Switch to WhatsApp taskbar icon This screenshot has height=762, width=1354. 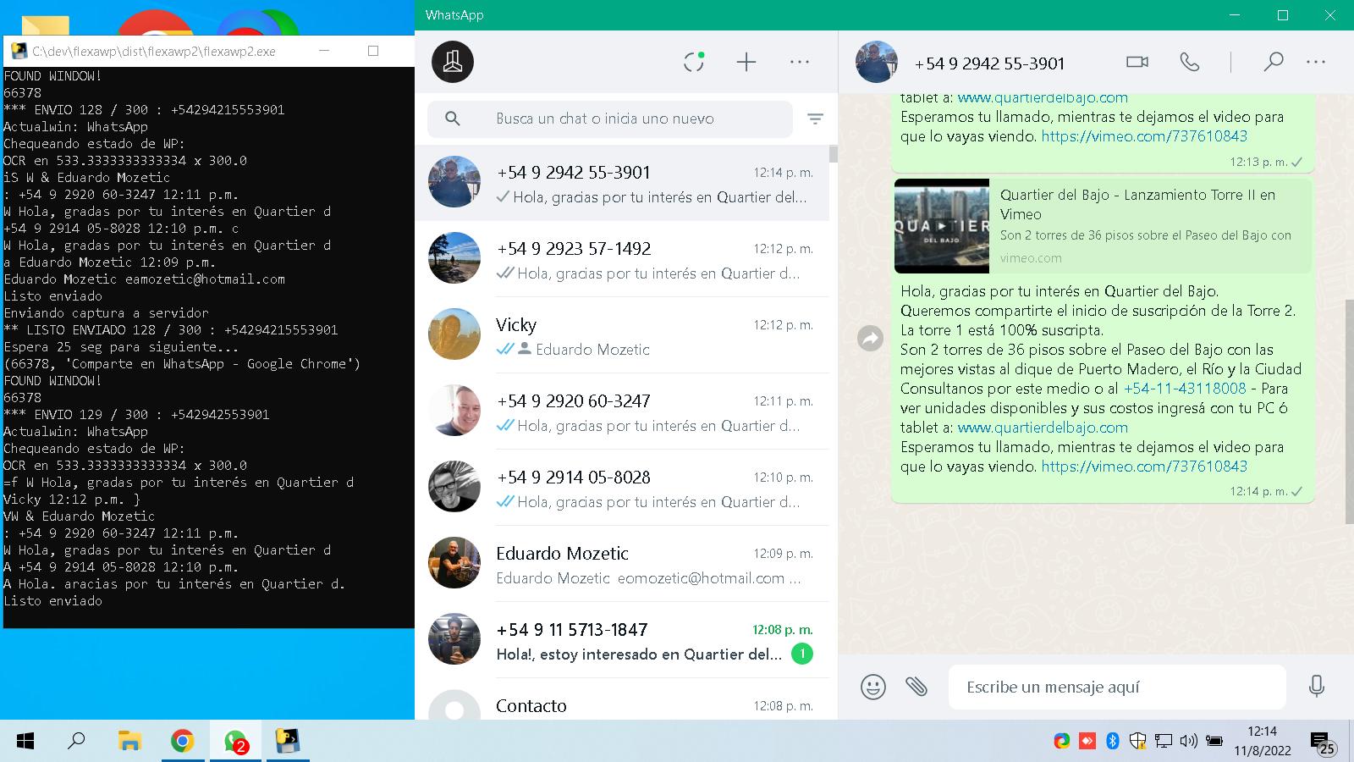(235, 742)
